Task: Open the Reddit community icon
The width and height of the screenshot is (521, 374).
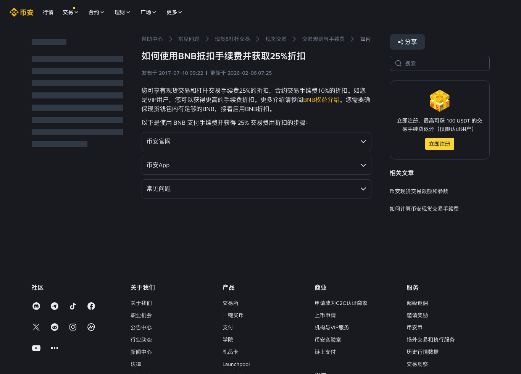Action: [55, 327]
